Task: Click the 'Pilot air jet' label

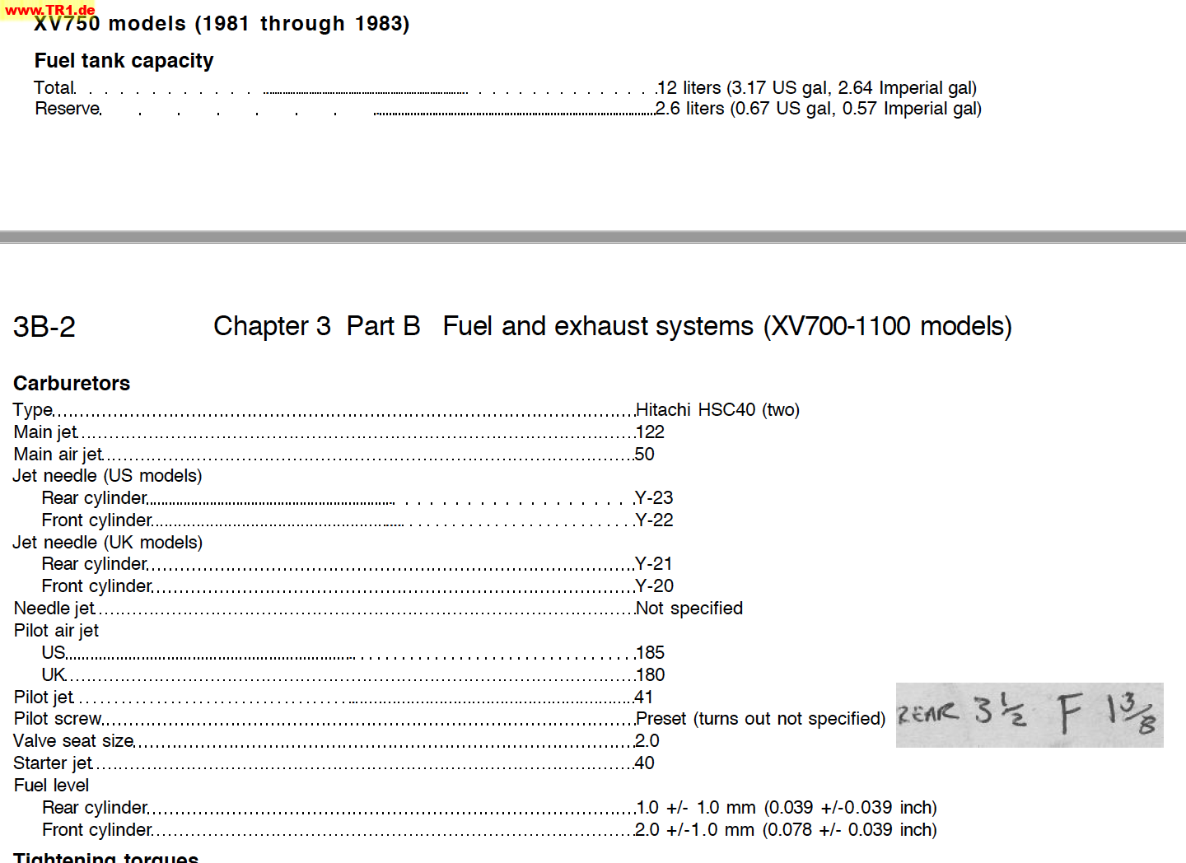Action: click(x=56, y=631)
